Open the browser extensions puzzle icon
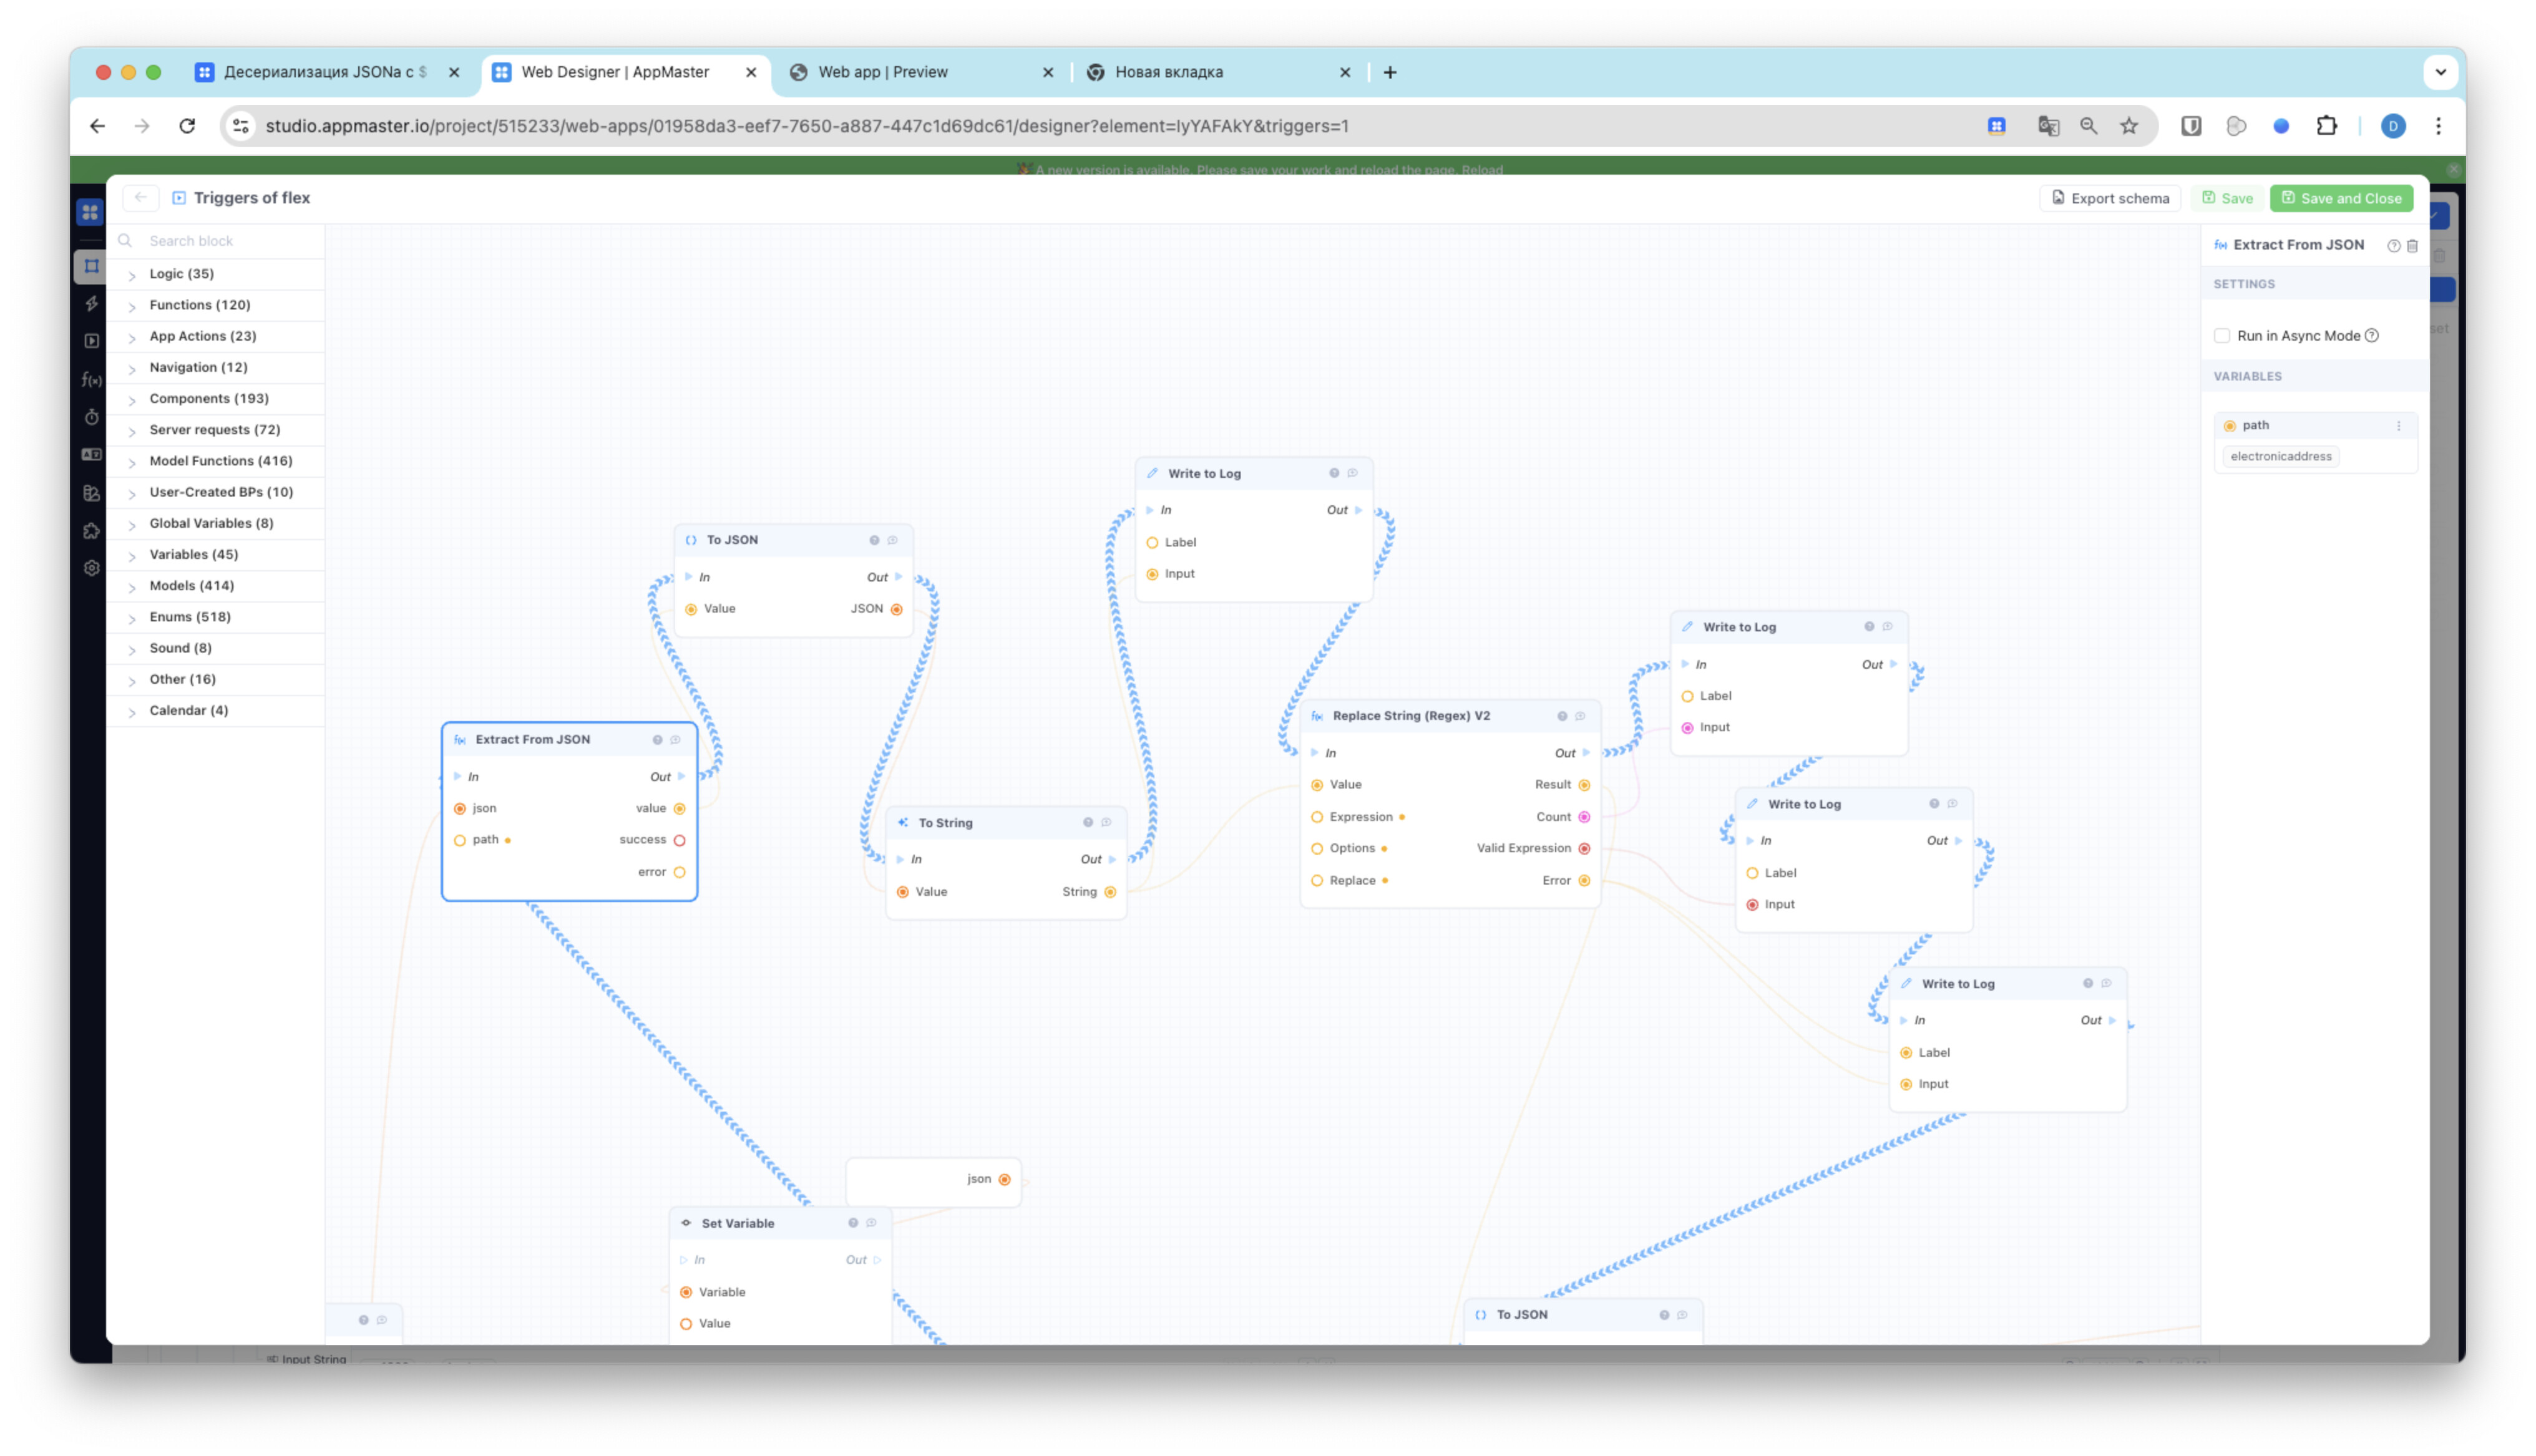This screenshot has width=2536, height=1456. pos(2327,126)
